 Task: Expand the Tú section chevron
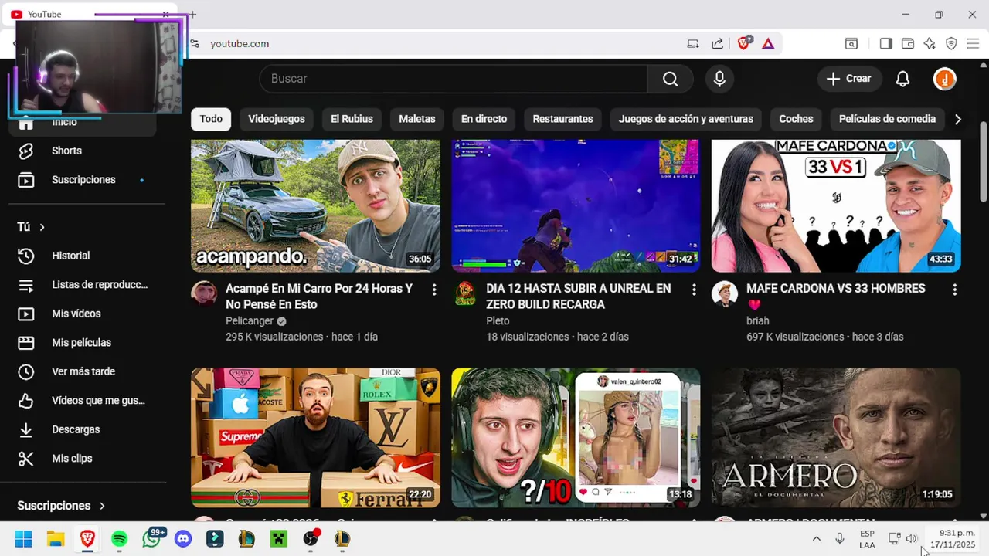[x=42, y=227]
